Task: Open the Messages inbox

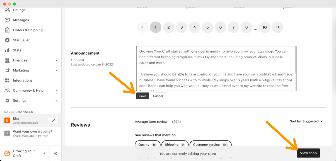Action: pyautogui.click(x=21, y=20)
